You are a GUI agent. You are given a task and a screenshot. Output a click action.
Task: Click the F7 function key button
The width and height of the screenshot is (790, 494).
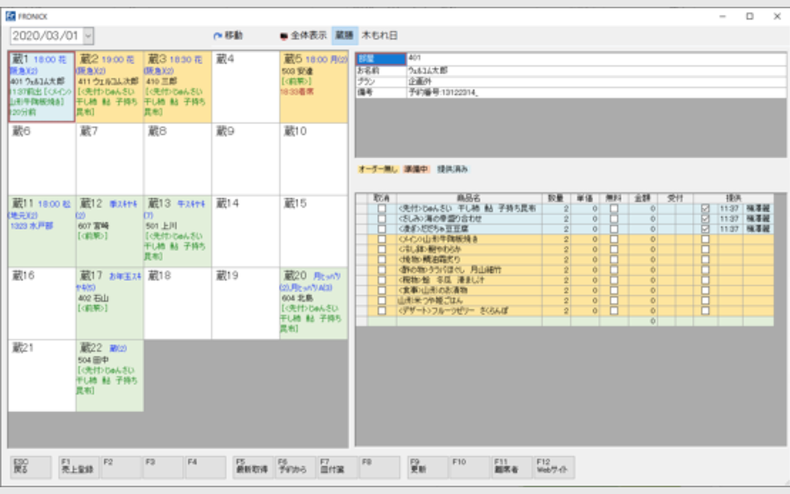[x=336, y=467]
